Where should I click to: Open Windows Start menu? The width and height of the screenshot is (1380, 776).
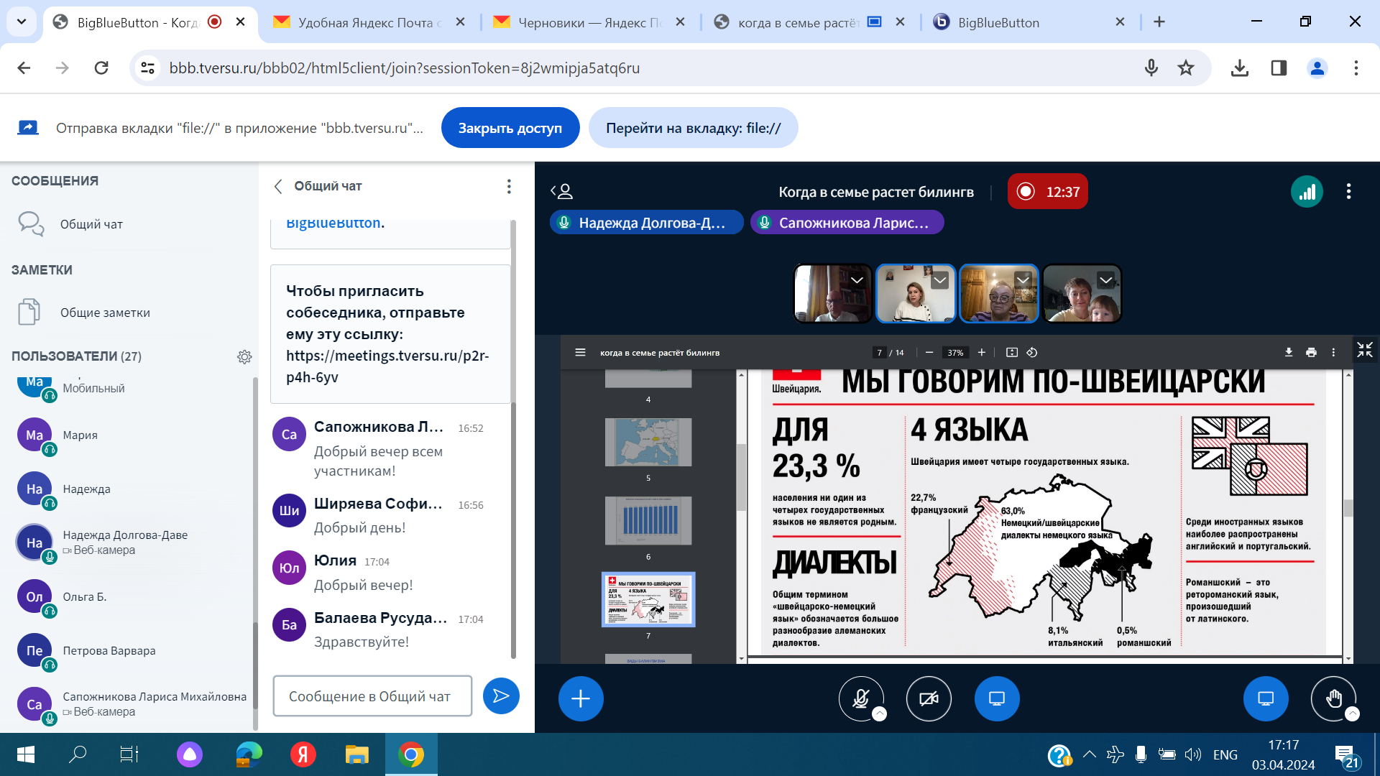[x=25, y=754]
